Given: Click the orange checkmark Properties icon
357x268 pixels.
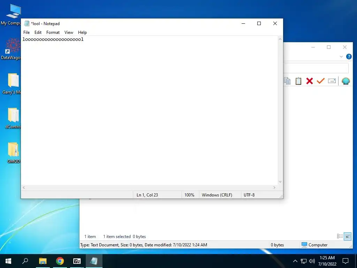Looking at the screenshot, I should [321, 81].
